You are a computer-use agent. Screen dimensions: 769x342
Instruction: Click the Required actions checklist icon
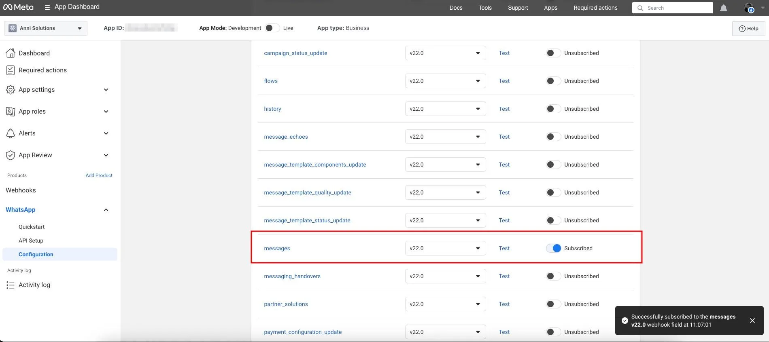click(x=11, y=70)
